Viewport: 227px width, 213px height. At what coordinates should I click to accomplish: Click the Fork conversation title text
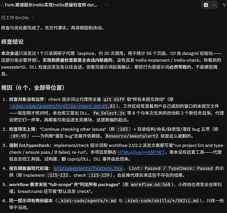point(51,5)
